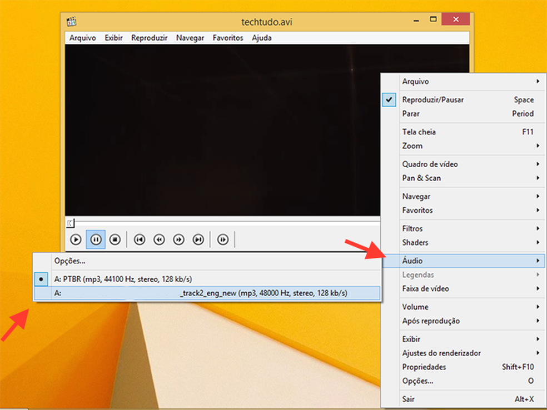Open the Ajuda menu in menu bar
Image resolution: width=547 pixels, height=410 pixels.
(x=261, y=38)
